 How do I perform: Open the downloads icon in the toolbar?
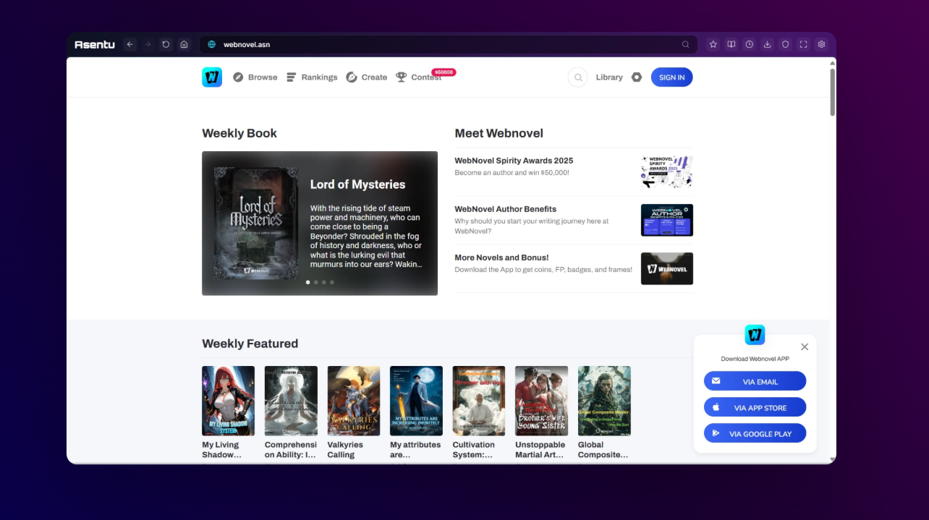point(767,44)
